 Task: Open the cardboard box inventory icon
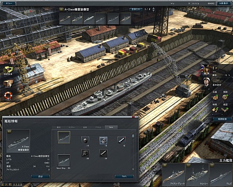click(x=8, y=83)
